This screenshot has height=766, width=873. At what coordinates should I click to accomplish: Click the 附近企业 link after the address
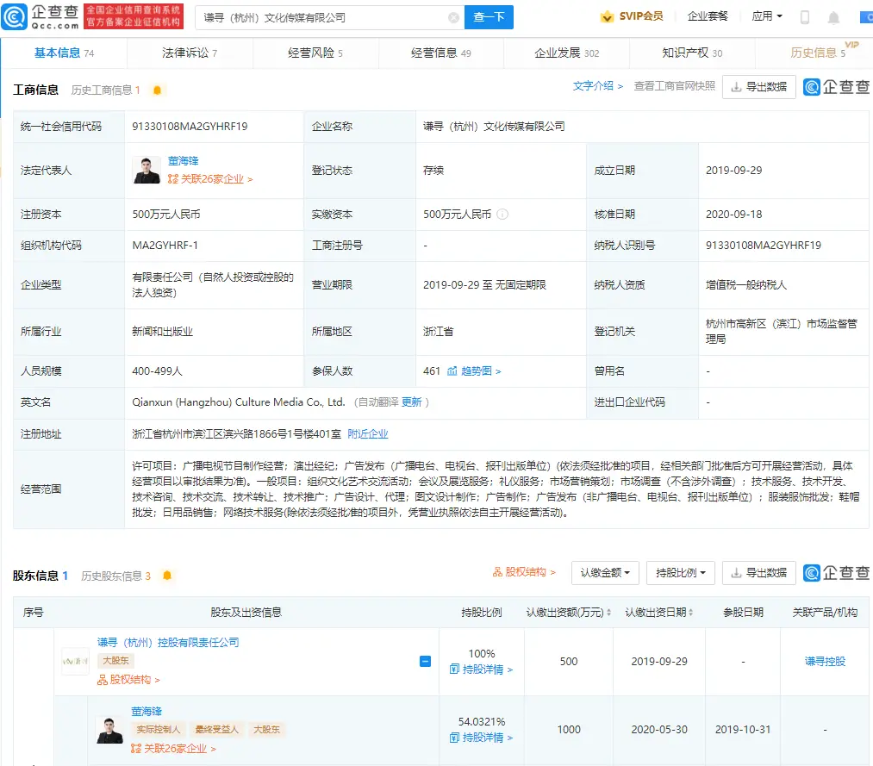pos(368,433)
